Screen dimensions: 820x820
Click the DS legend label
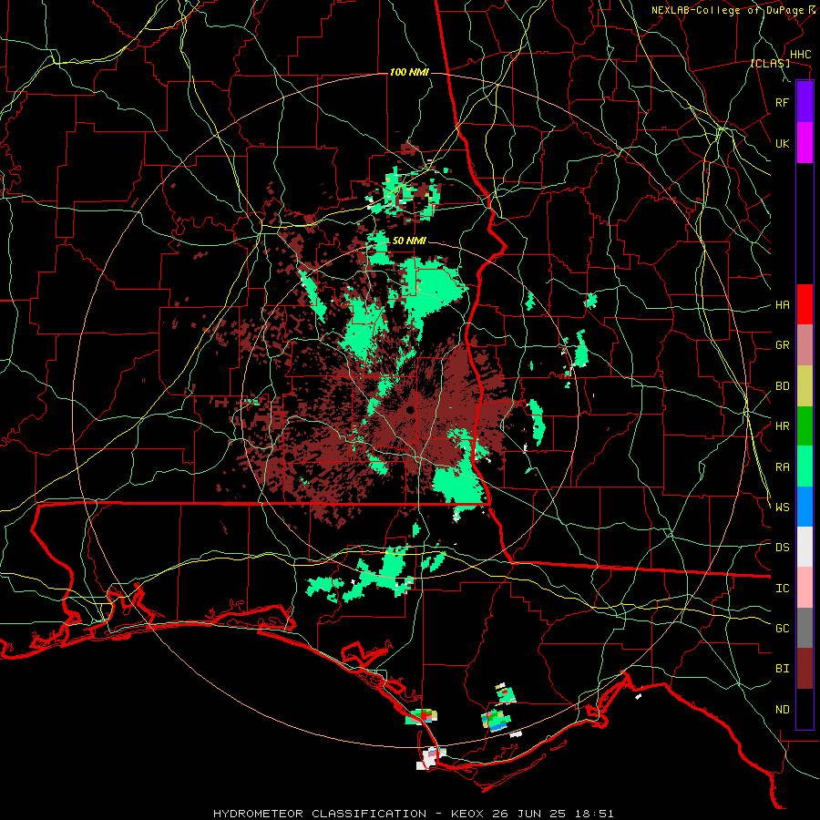click(782, 548)
